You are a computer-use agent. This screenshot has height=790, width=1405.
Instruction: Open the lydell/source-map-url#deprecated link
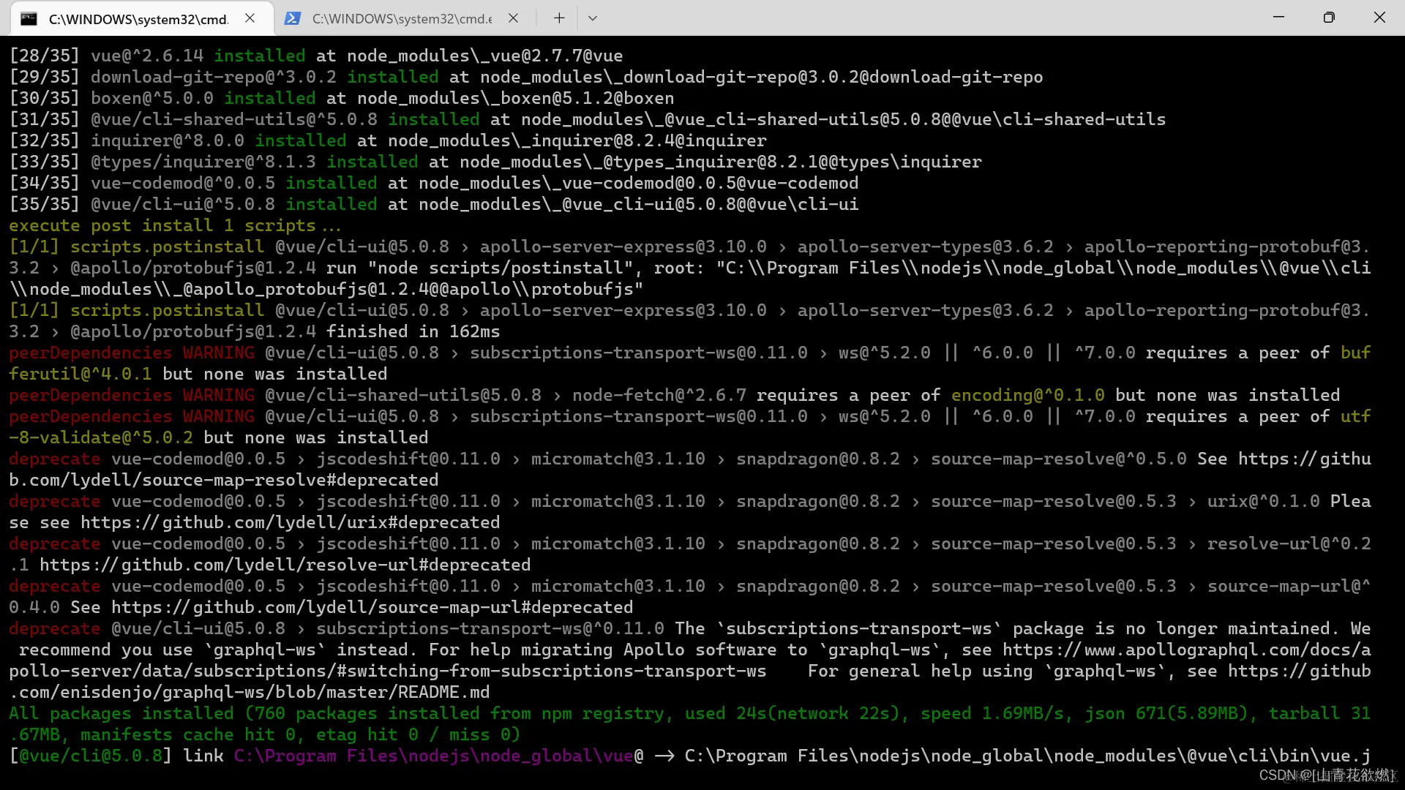pyautogui.click(x=372, y=607)
